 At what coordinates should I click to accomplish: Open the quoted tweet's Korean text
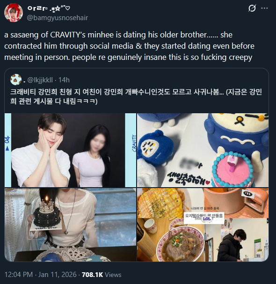pos(136,96)
